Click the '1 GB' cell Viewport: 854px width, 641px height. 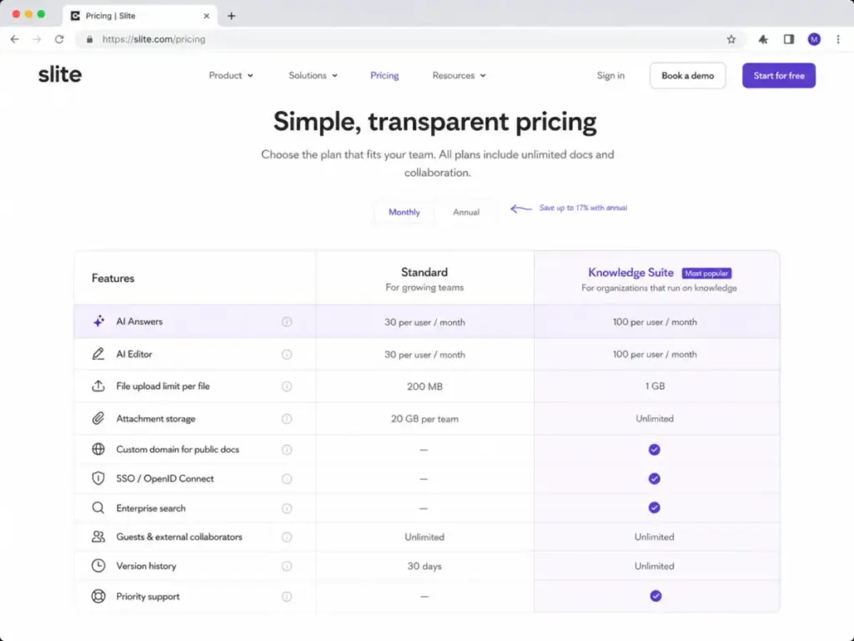click(x=655, y=386)
